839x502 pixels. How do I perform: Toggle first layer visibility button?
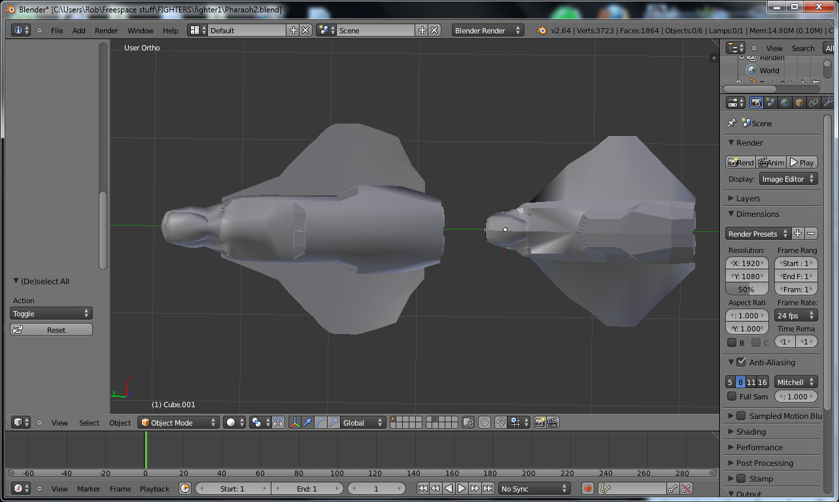point(394,420)
